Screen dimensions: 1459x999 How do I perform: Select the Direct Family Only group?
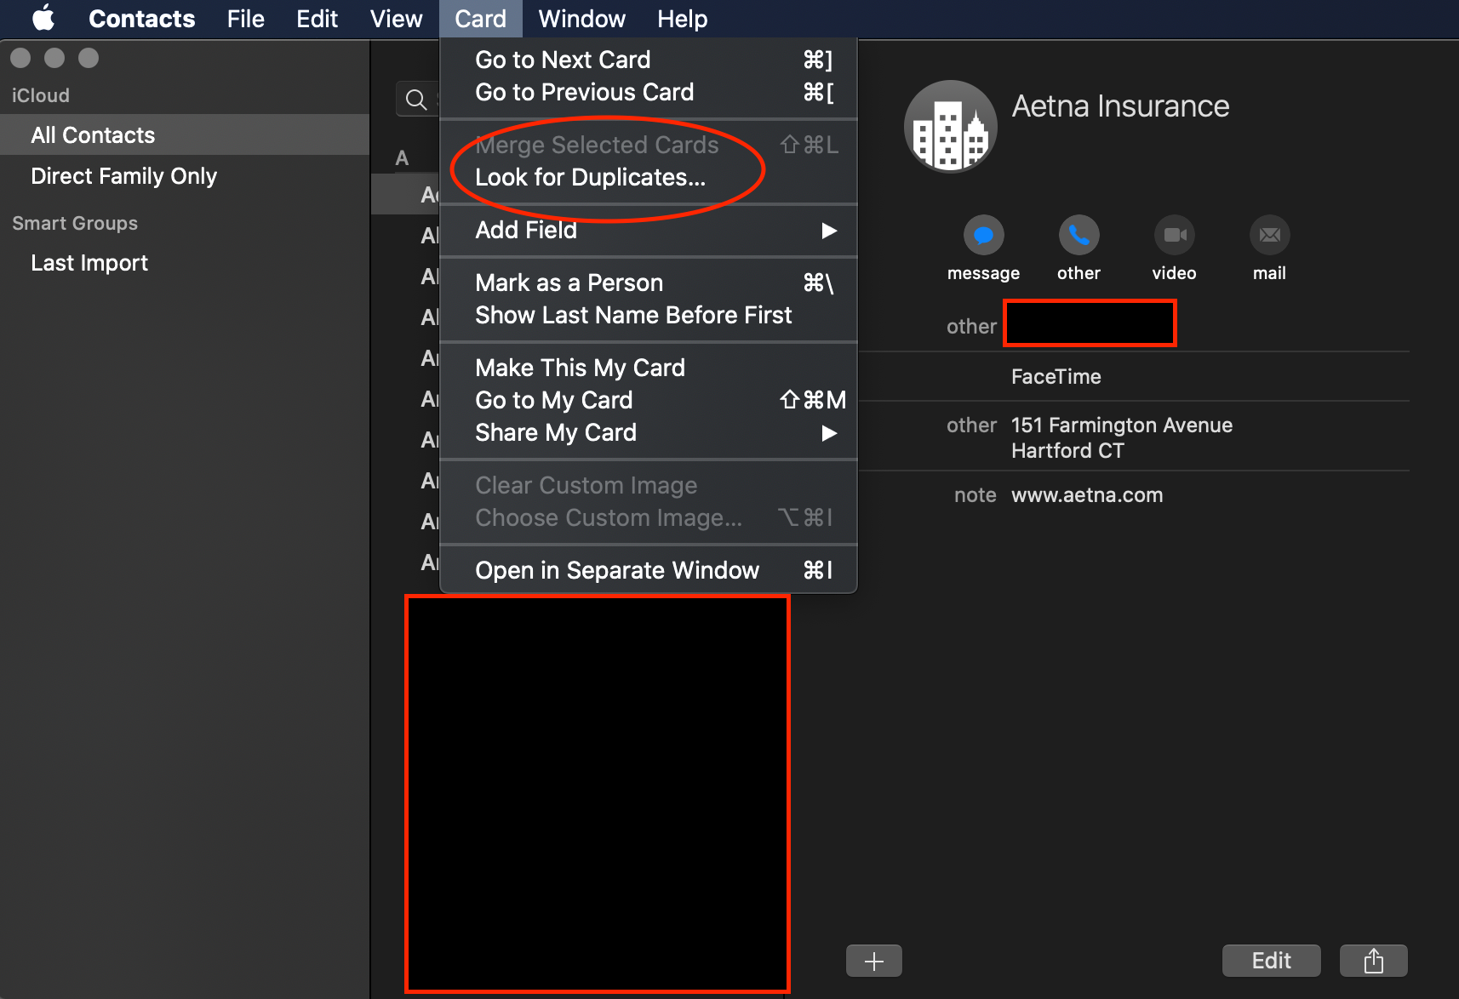coord(185,176)
